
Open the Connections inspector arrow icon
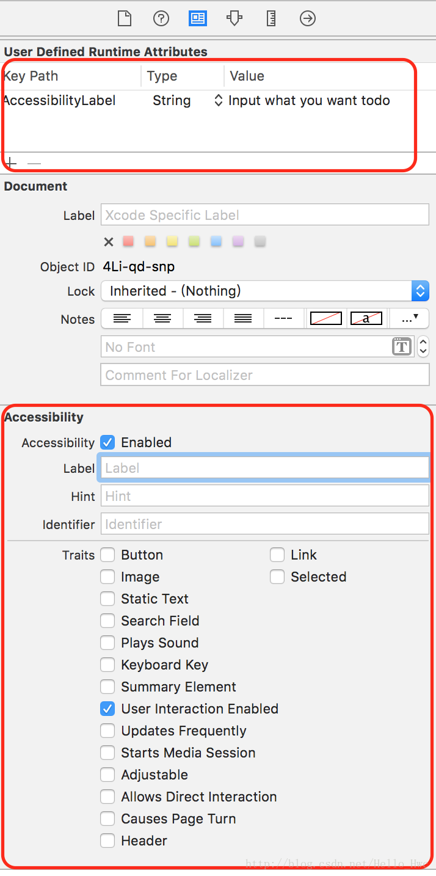pyautogui.click(x=308, y=19)
